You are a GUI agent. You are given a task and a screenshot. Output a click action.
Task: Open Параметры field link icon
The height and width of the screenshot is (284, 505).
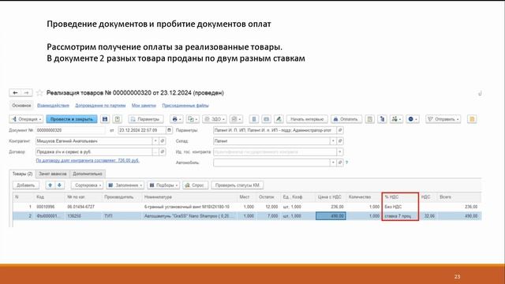click(x=340, y=130)
